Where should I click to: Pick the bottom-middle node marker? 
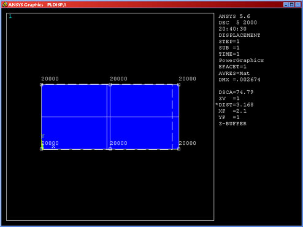tap(110, 149)
